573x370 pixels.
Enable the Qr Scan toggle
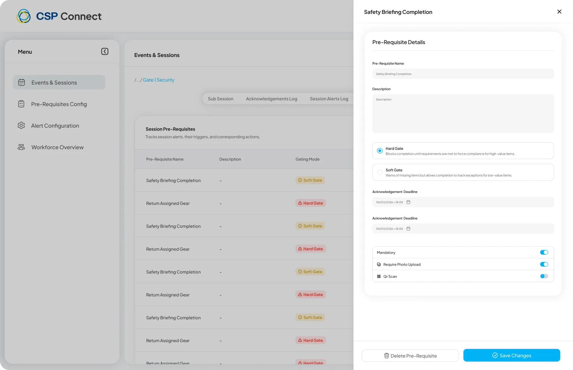point(544,276)
